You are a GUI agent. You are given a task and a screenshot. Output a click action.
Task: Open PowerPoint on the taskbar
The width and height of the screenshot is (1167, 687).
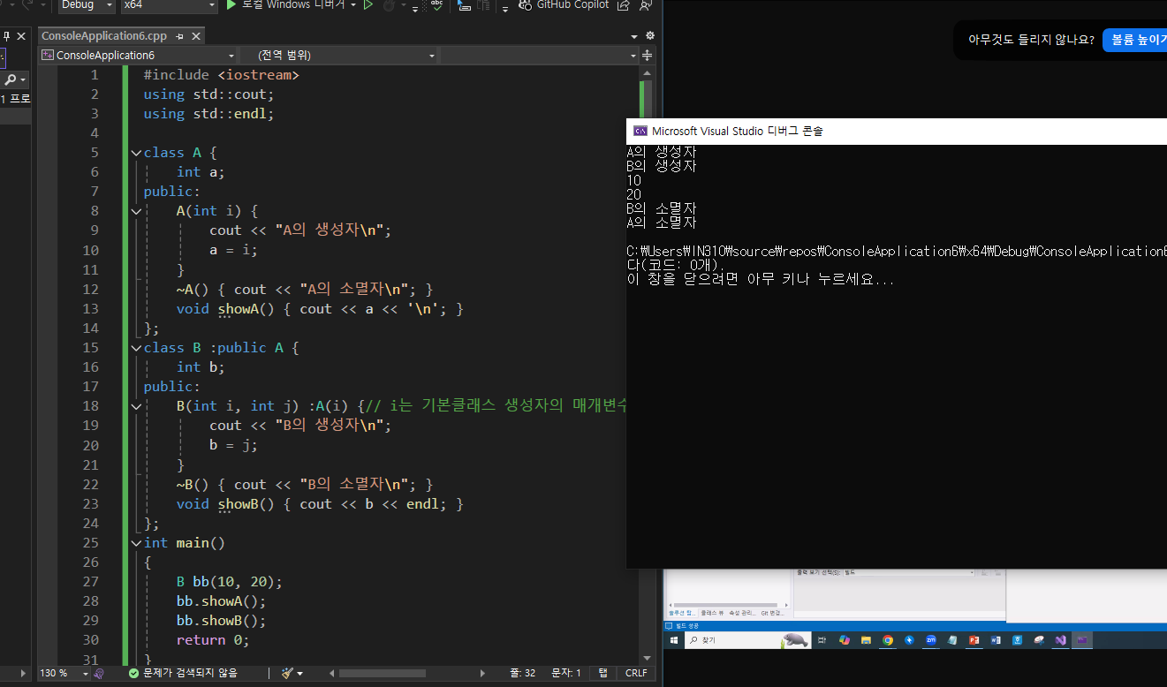point(974,640)
